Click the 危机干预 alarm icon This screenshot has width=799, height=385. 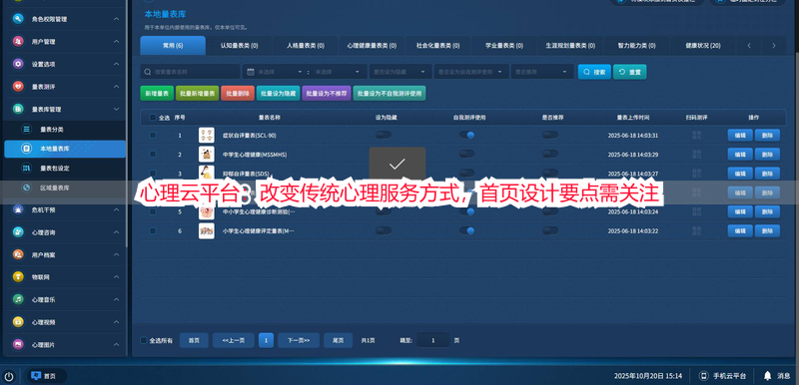(18, 209)
